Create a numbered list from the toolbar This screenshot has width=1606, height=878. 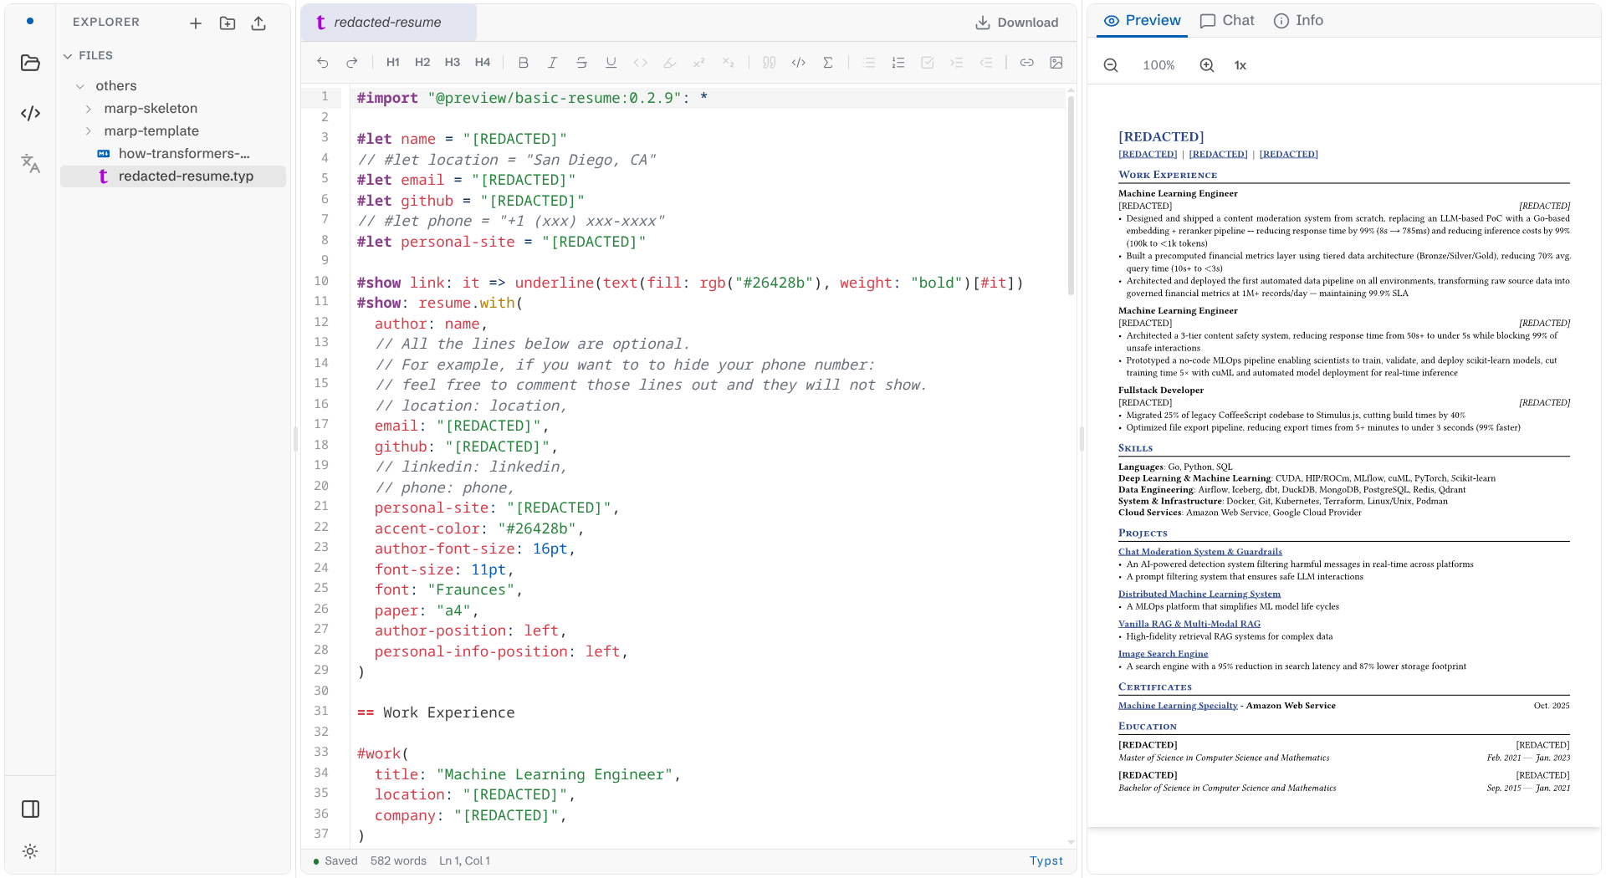(898, 63)
